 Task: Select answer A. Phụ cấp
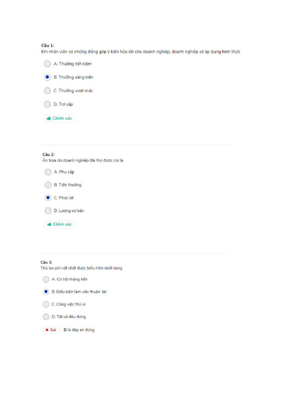(x=48, y=172)
